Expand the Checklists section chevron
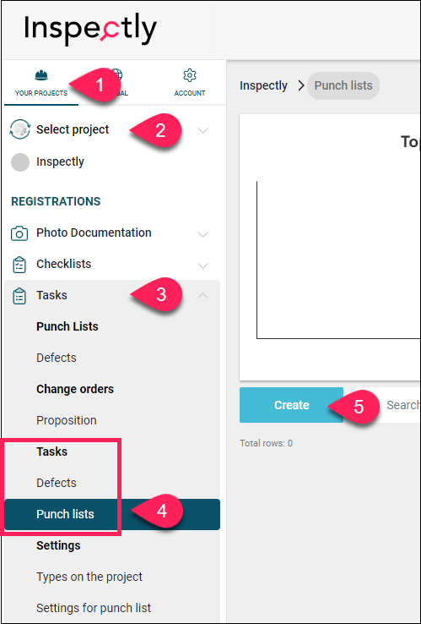The width and height of the screenshot is (421, 624). pyautogui.click(x=203, y=265)
